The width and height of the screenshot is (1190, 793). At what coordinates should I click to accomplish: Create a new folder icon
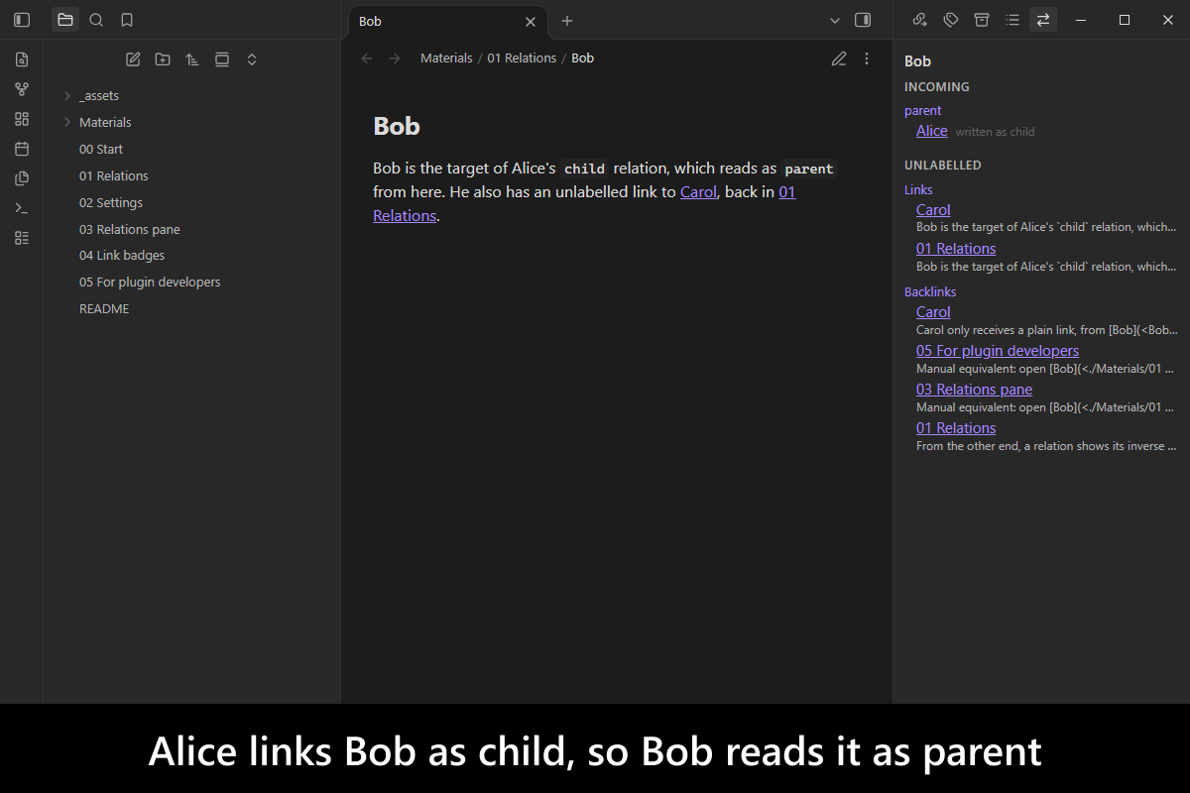pyautogui.click(x=163, y=59)
